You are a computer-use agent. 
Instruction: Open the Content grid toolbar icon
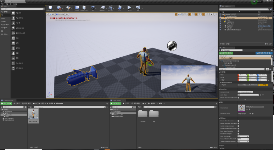click(77, 8)
